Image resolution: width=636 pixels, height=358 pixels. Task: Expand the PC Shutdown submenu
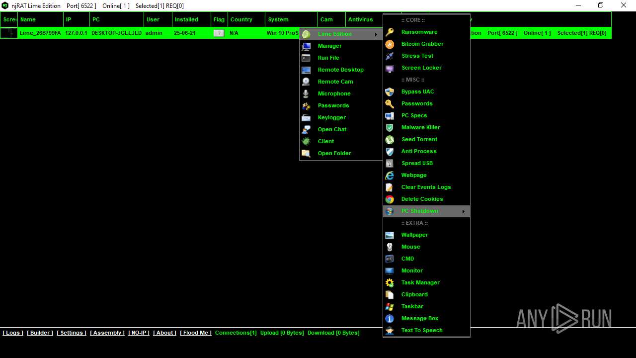tap(426, 211)
